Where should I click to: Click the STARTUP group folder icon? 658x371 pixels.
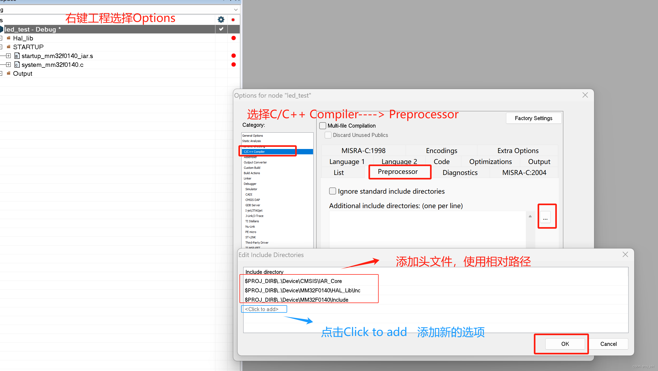pyautogui.click(x=9, y=47)
